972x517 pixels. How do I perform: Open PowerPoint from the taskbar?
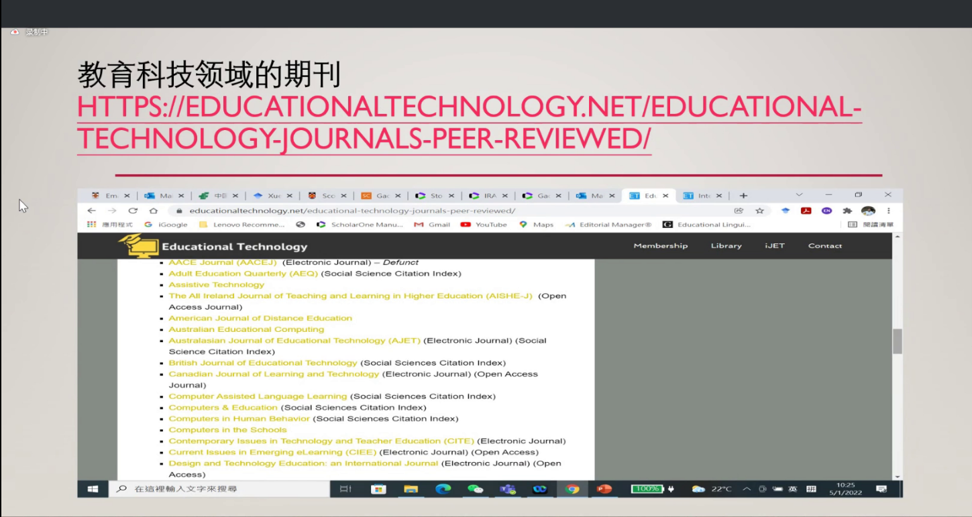(x=604, y=489)
